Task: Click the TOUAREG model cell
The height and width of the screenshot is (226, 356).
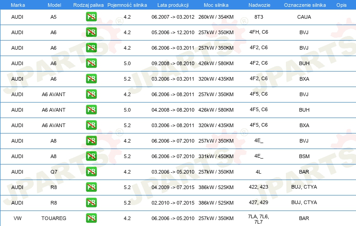Action: (54, 218)
